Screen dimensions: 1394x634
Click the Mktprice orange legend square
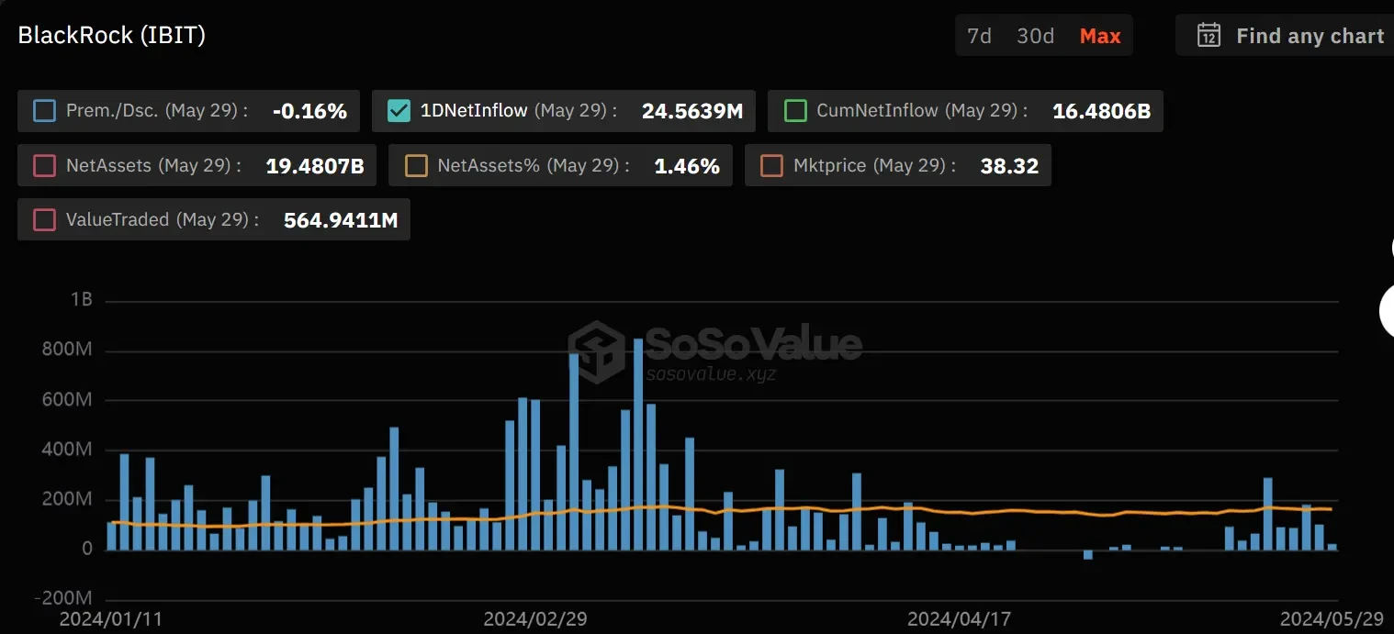[x=771, y=165]
